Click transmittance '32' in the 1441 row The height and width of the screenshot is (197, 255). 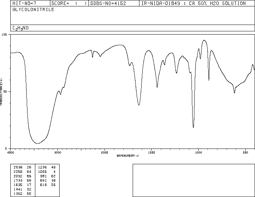click(x=29, y=189)
